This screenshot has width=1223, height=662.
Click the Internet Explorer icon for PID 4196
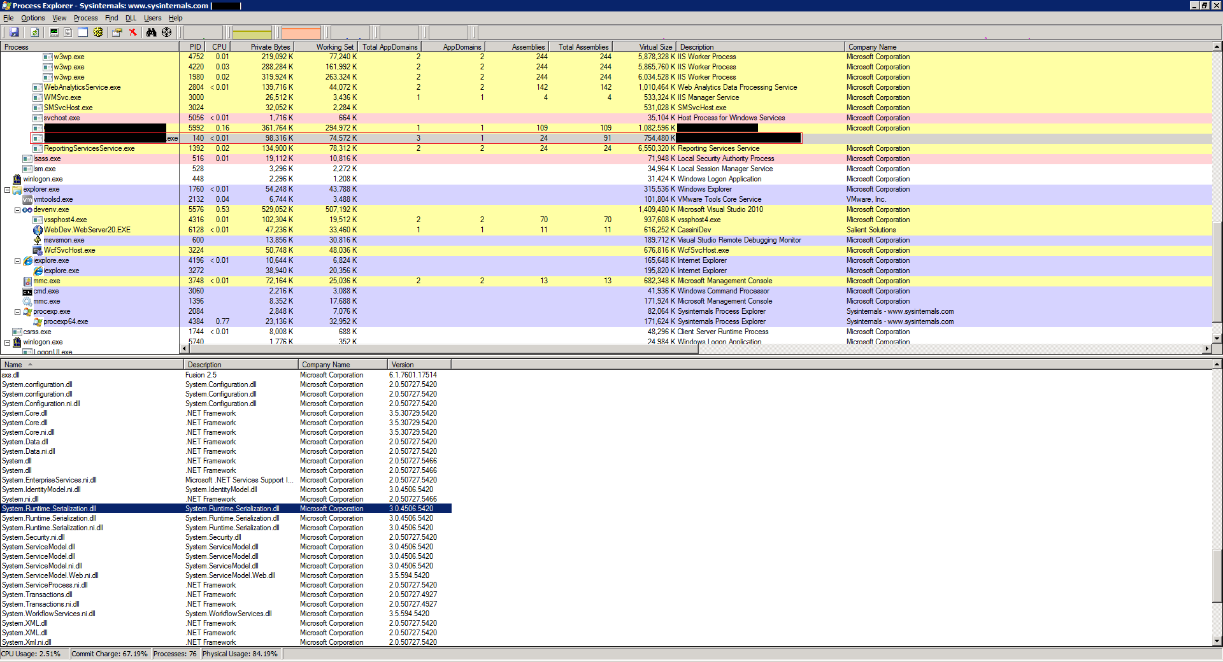pyautogui.click(x=27, y=260)
